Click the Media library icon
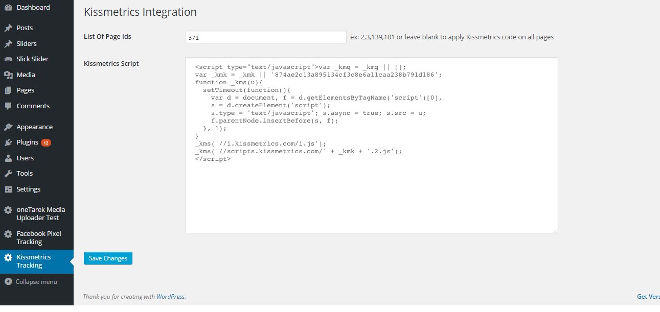 8,75
